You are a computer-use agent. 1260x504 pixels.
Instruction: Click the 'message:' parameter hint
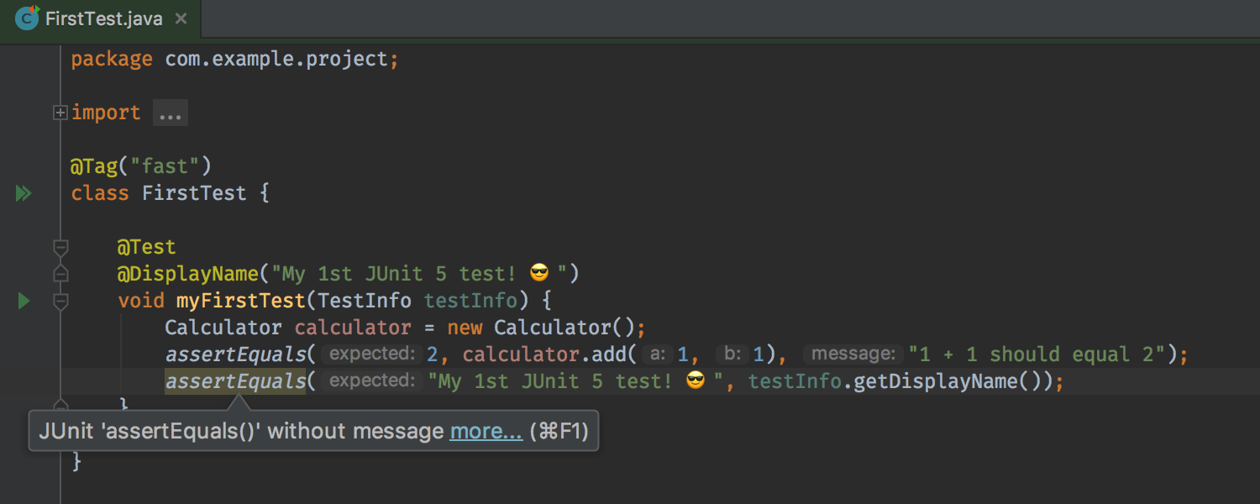853,354
